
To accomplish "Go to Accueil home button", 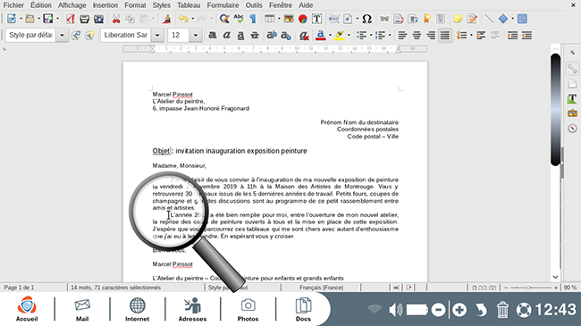I will 27,309.
